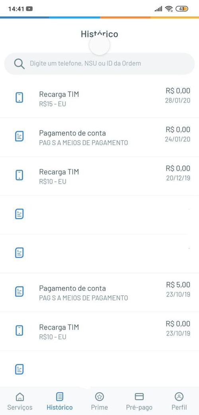Open Recarga TIM entry from 20/12/19
The height and width of the screenshot is (415, 199).
(x=99, y=176)
